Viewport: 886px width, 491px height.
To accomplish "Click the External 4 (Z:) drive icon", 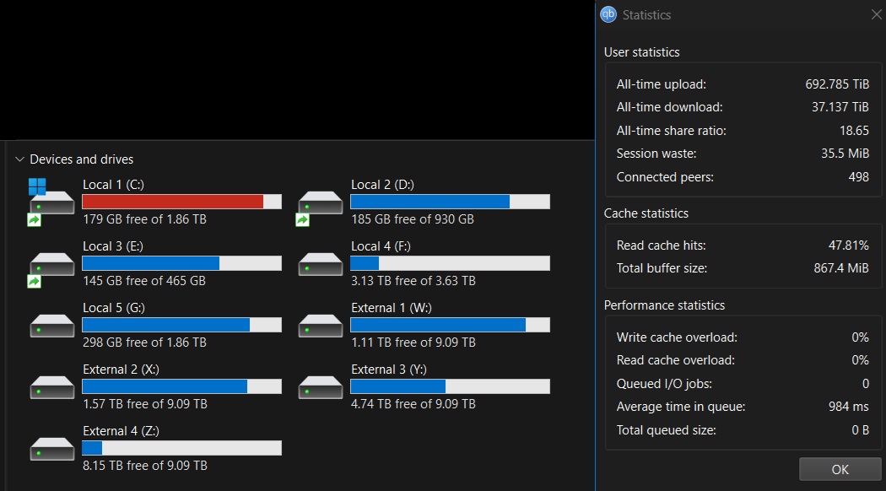I will click(x=52, y=449).
